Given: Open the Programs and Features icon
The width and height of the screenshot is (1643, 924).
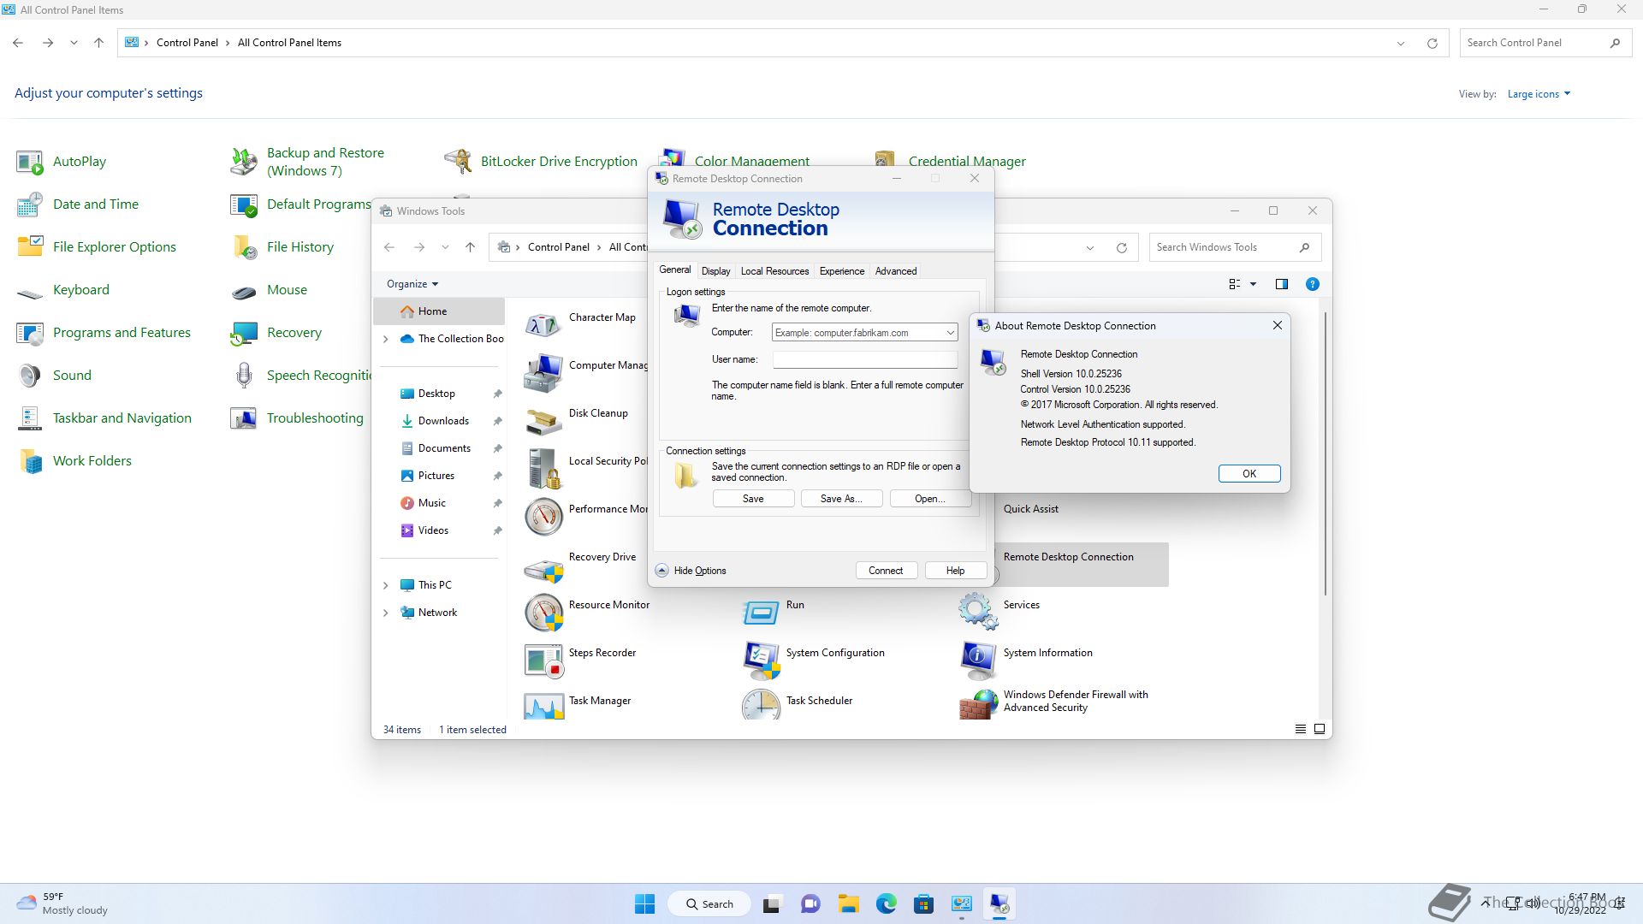Looking at the screenshot, I should (30, 333).
